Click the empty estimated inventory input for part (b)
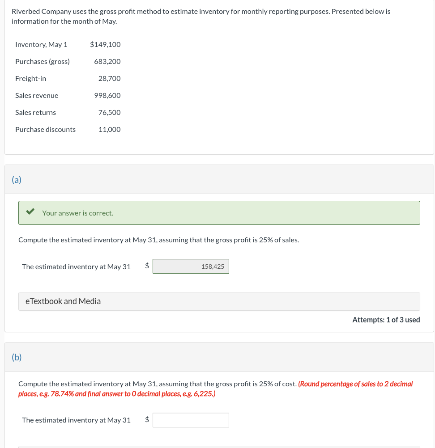This screenshot has height=448, width=435. coord(191,420)
